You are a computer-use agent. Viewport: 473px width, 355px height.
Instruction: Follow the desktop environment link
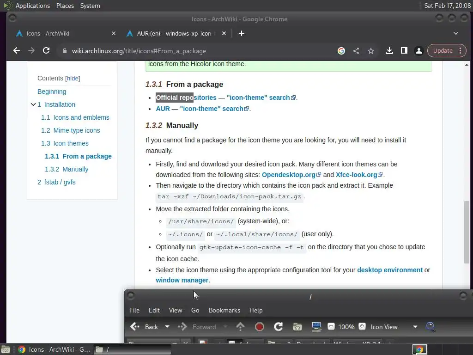(x=390, y=270)
